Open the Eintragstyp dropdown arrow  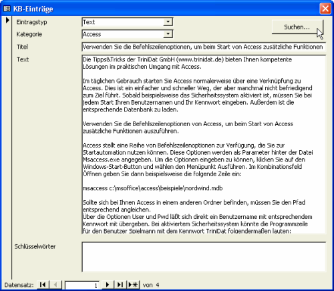click(x=168, y=22)
